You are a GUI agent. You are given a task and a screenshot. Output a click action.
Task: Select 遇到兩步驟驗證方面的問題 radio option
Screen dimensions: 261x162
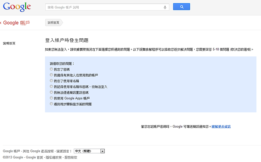(x=51, y=104)
